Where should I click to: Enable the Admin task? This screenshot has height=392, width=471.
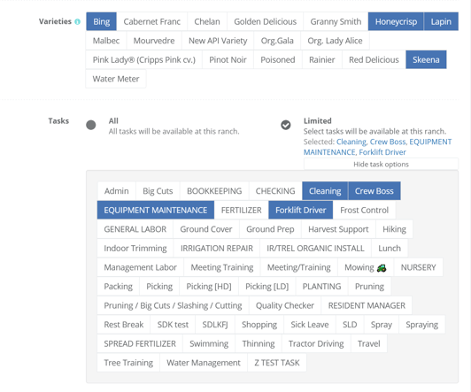pos(117,191)
